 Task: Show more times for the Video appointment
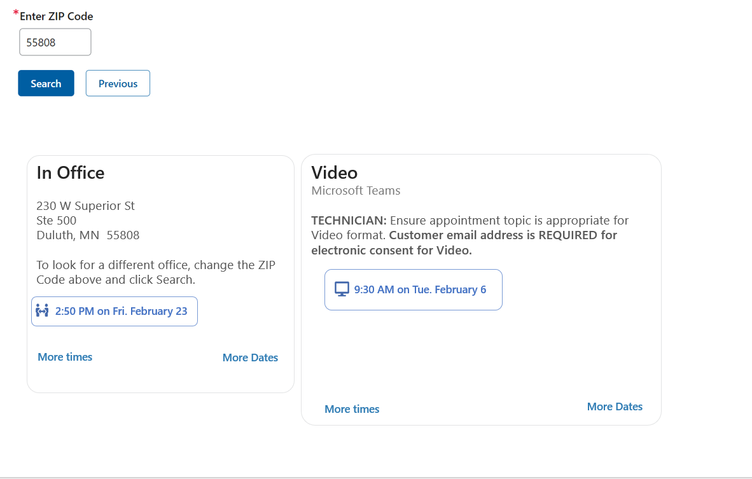tap(352, 409)
